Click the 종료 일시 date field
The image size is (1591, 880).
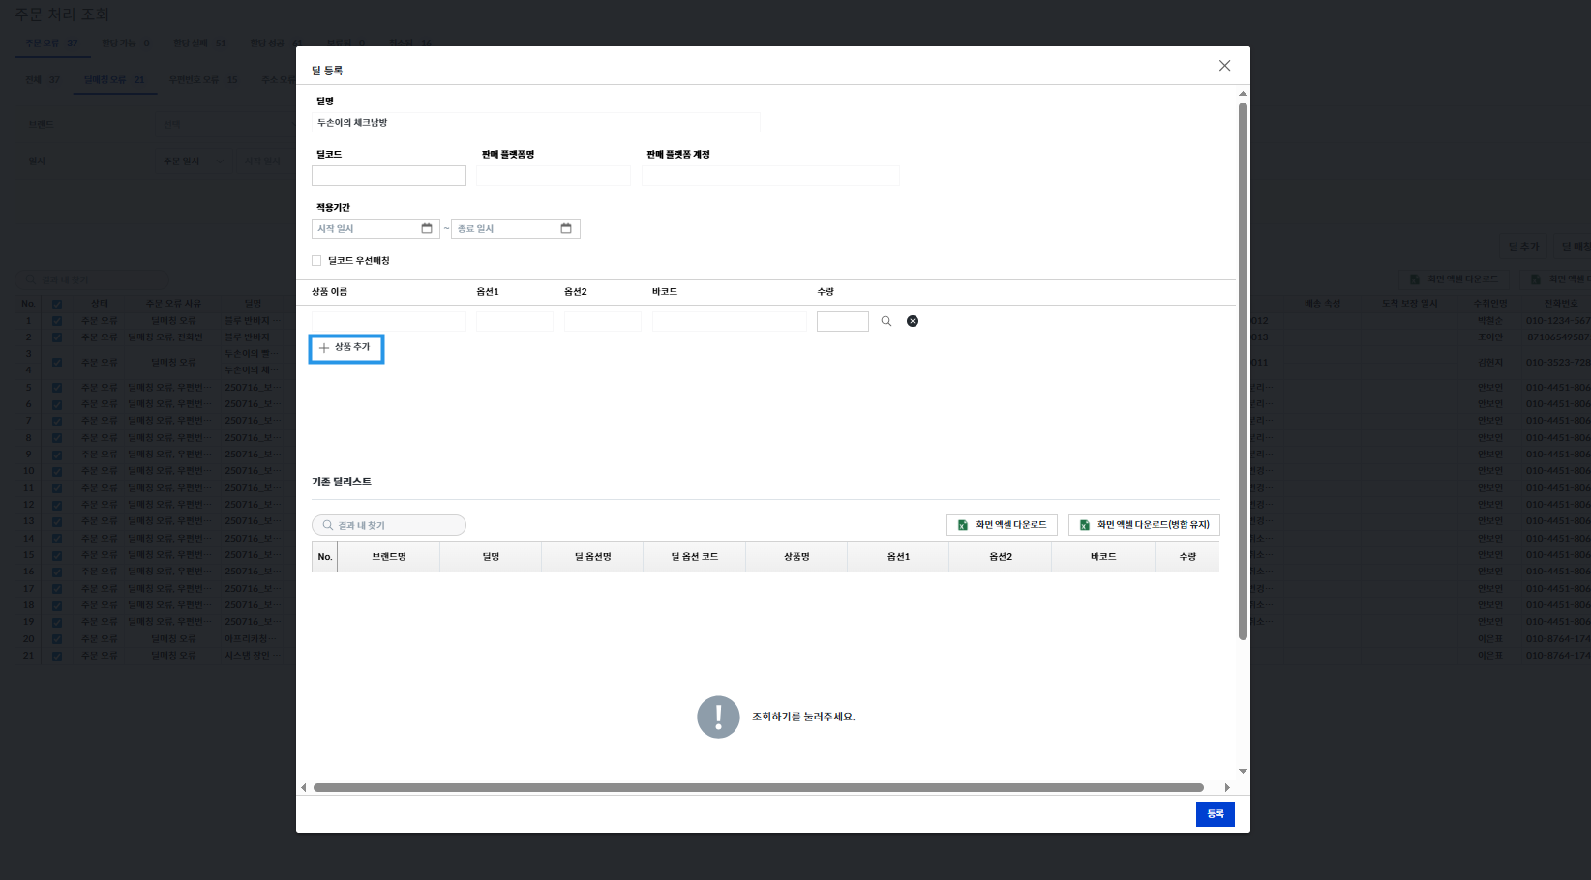tap(516, 229)
